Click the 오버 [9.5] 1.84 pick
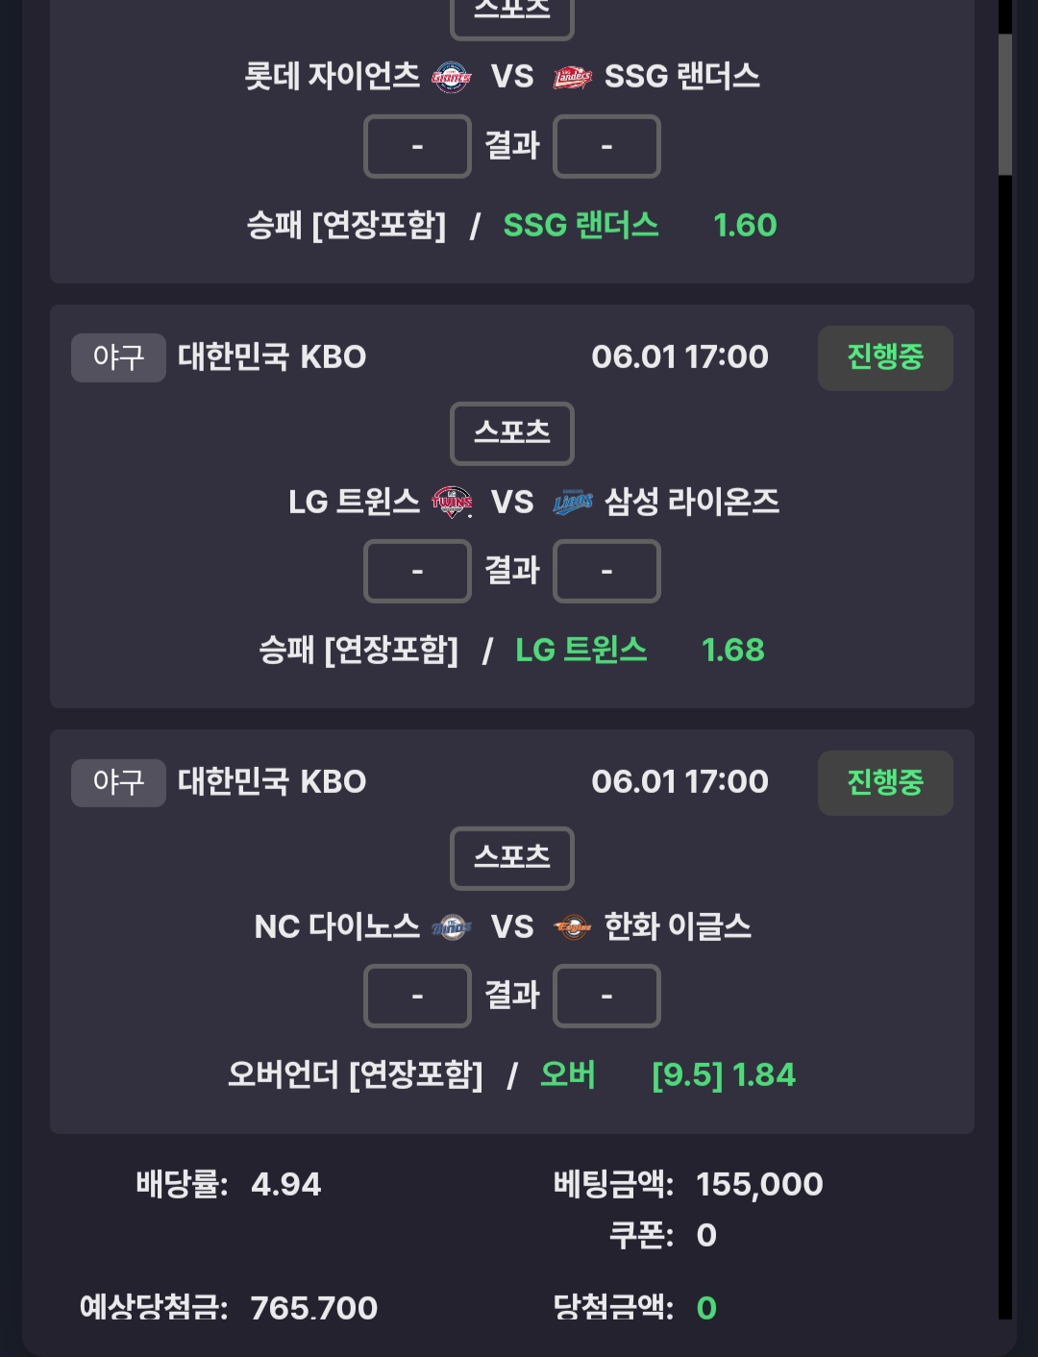Image resolution: width=1038 pixels, height=1357 pixels. point(668,1074)
